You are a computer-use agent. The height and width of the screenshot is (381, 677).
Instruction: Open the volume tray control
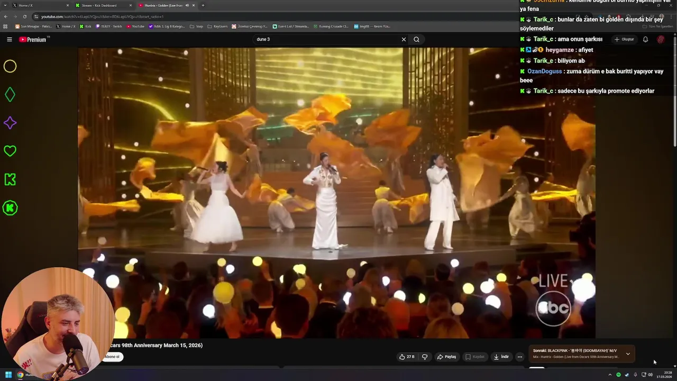pos(650,375)
